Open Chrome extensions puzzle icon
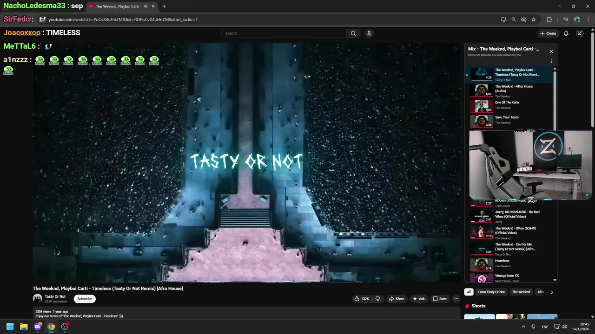The image size is (595, 334). pyautogui.click(x=549, y=19)
